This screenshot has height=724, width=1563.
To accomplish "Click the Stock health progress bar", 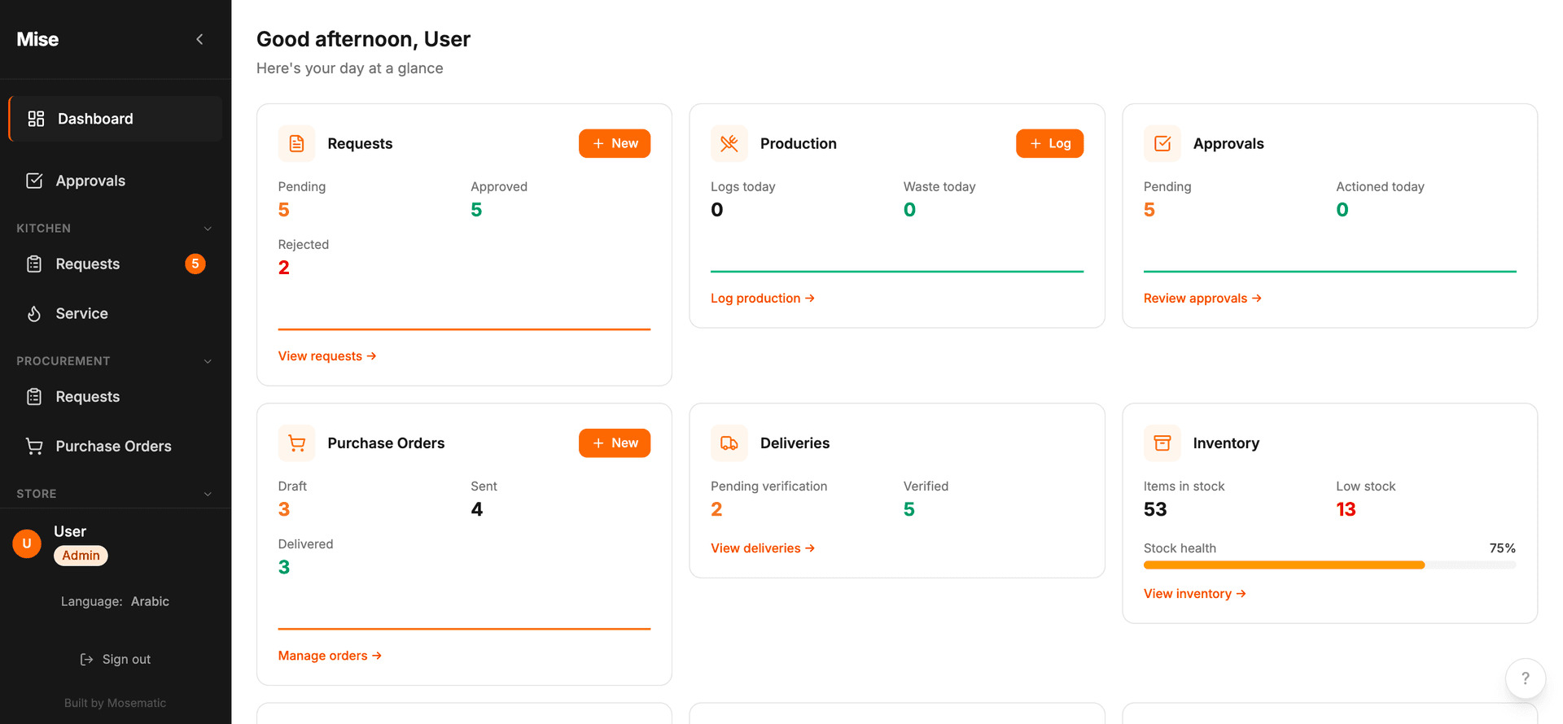I will point(1329,565).
